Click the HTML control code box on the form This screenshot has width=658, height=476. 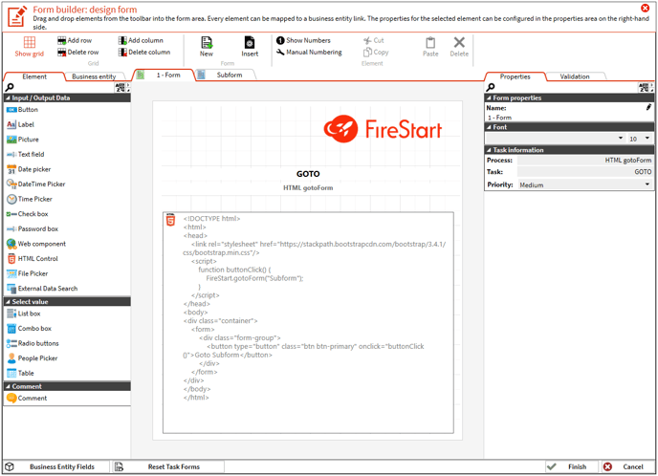point(308,322)
